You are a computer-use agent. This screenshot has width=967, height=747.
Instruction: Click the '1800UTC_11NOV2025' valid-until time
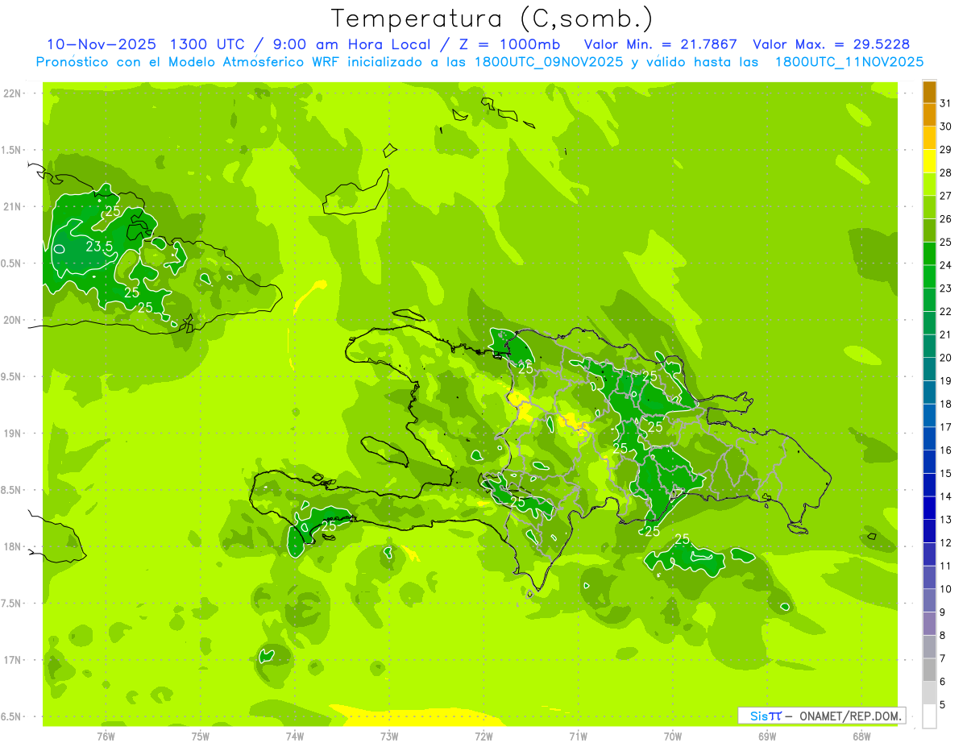point(849,62)
